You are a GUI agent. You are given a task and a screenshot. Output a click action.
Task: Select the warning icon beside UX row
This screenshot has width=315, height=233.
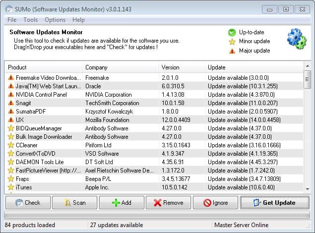[x=11, y=119]
